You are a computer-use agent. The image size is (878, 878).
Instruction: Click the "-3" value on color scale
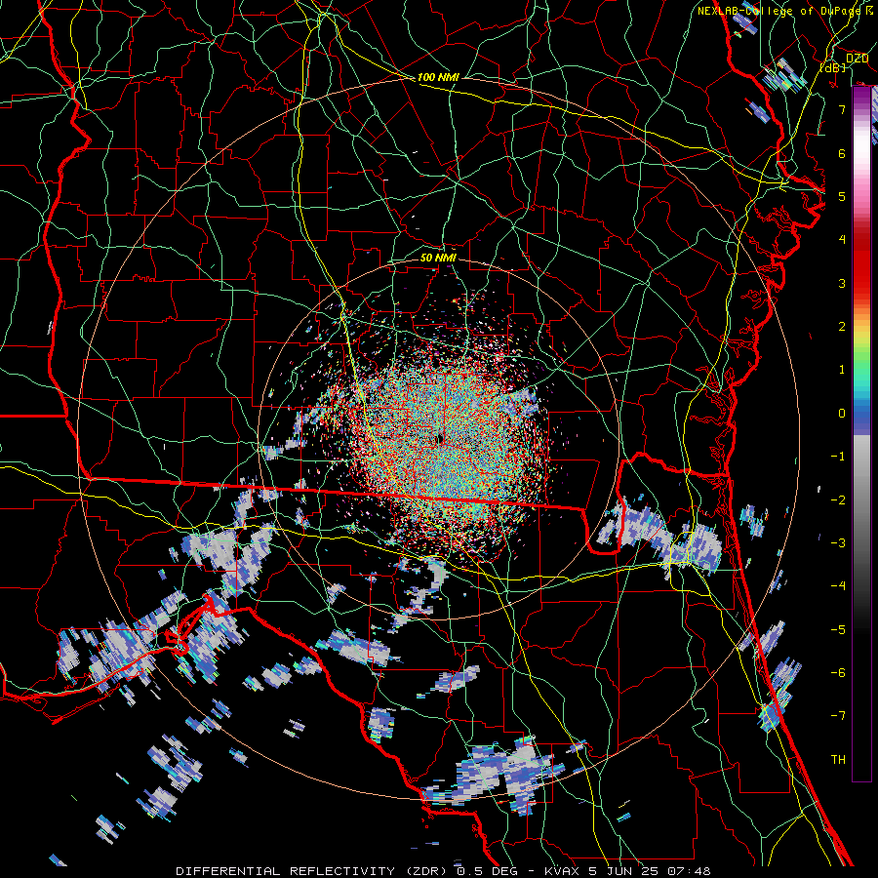click(838, 542)
